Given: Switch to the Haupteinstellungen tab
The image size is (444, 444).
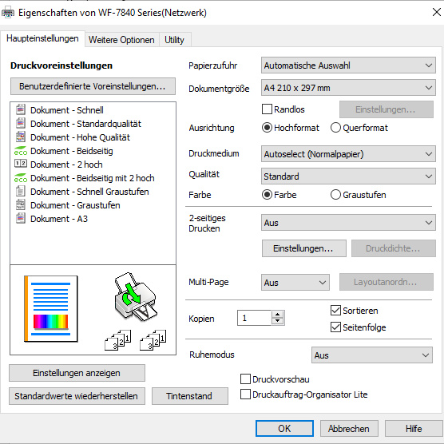Looking at the screenshot, I should coord(42,38).
